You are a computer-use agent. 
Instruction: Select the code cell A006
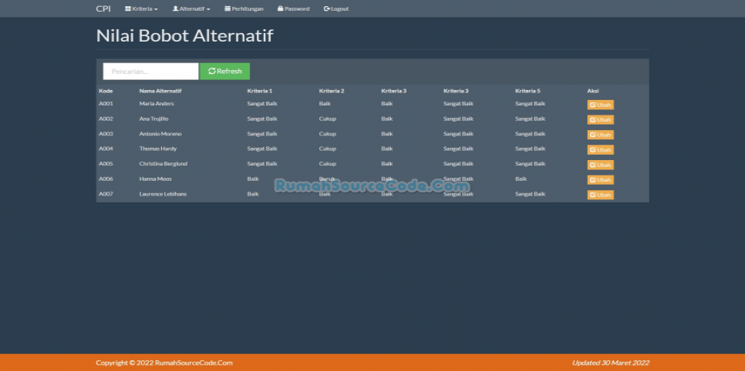(106, 179)
